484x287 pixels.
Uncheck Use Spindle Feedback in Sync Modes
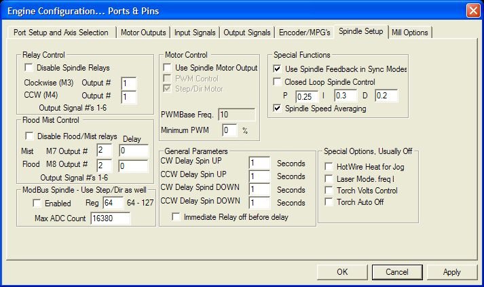[x=277, y=69]
